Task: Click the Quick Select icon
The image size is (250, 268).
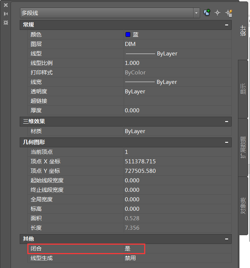Action: 228,13
